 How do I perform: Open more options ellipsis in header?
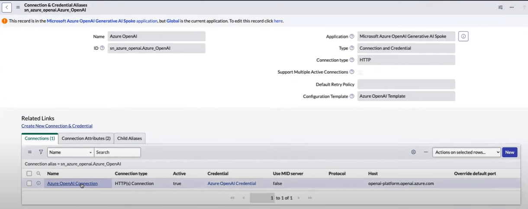[512, 7]
